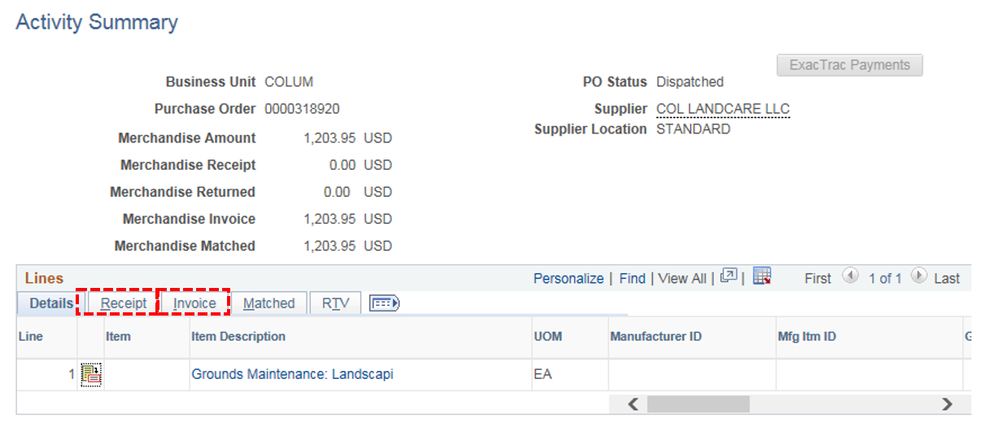Select the Details tab

tap(51, 303)
